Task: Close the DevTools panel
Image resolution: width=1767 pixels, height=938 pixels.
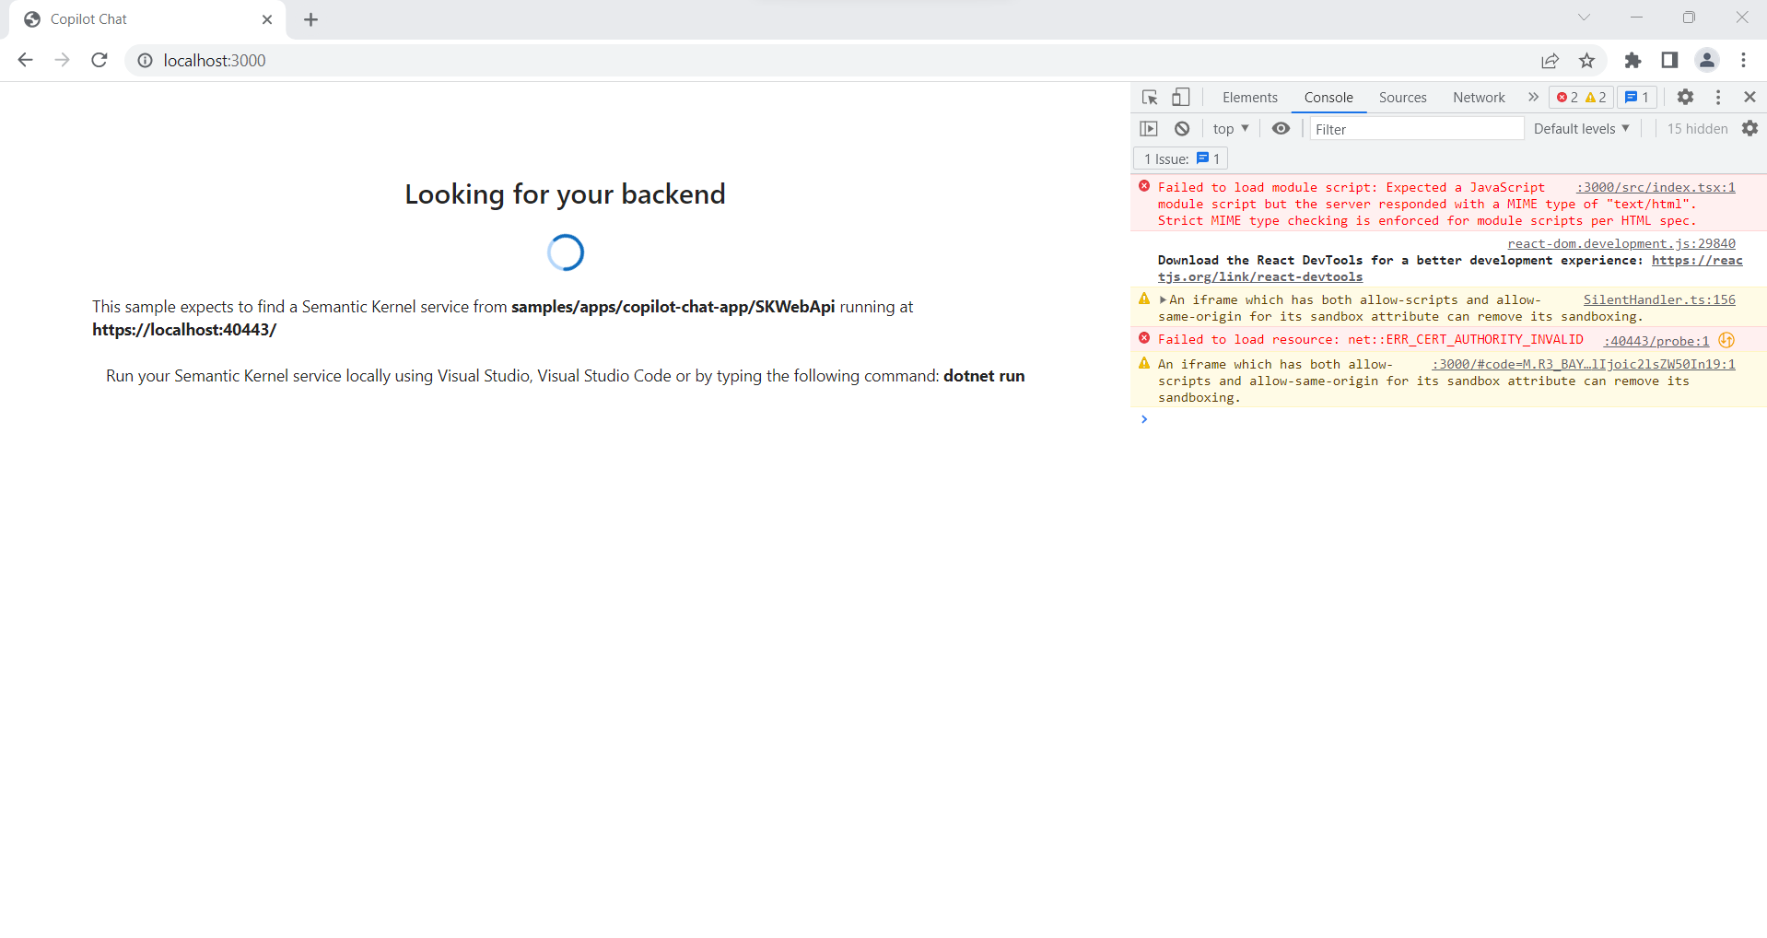Action: [x=1749, y=97]
